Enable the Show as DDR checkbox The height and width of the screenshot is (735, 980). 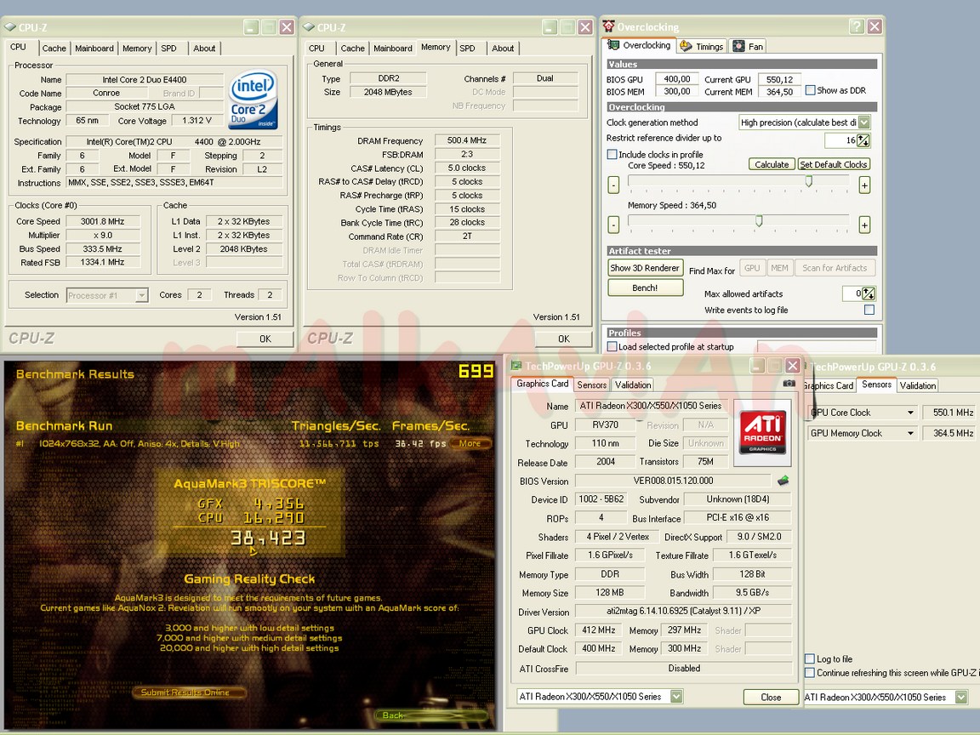coord(811,90)
